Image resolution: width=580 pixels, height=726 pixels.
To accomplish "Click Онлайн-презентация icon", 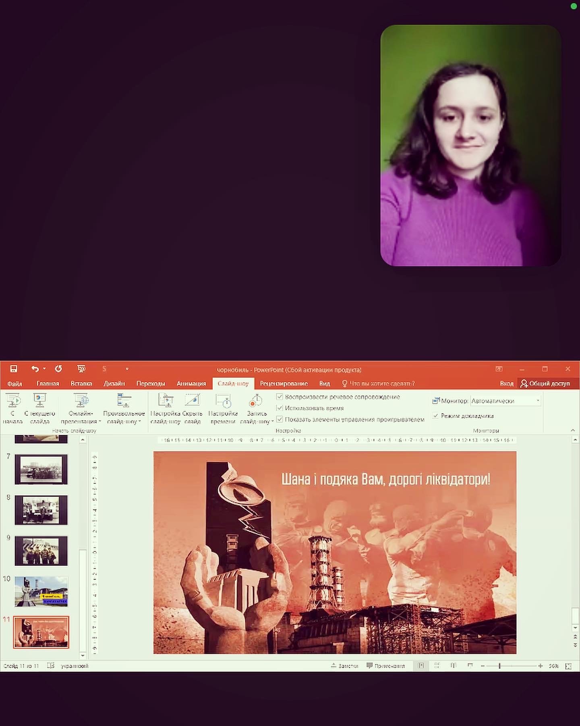I will click(x=81, y=400).
